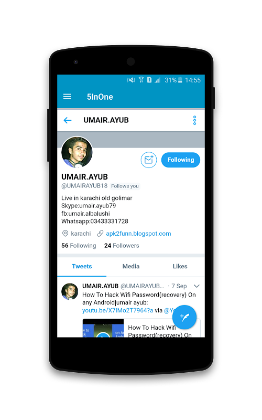Tap the Wi-Fi status icon
262x420 pixels.
141,80
